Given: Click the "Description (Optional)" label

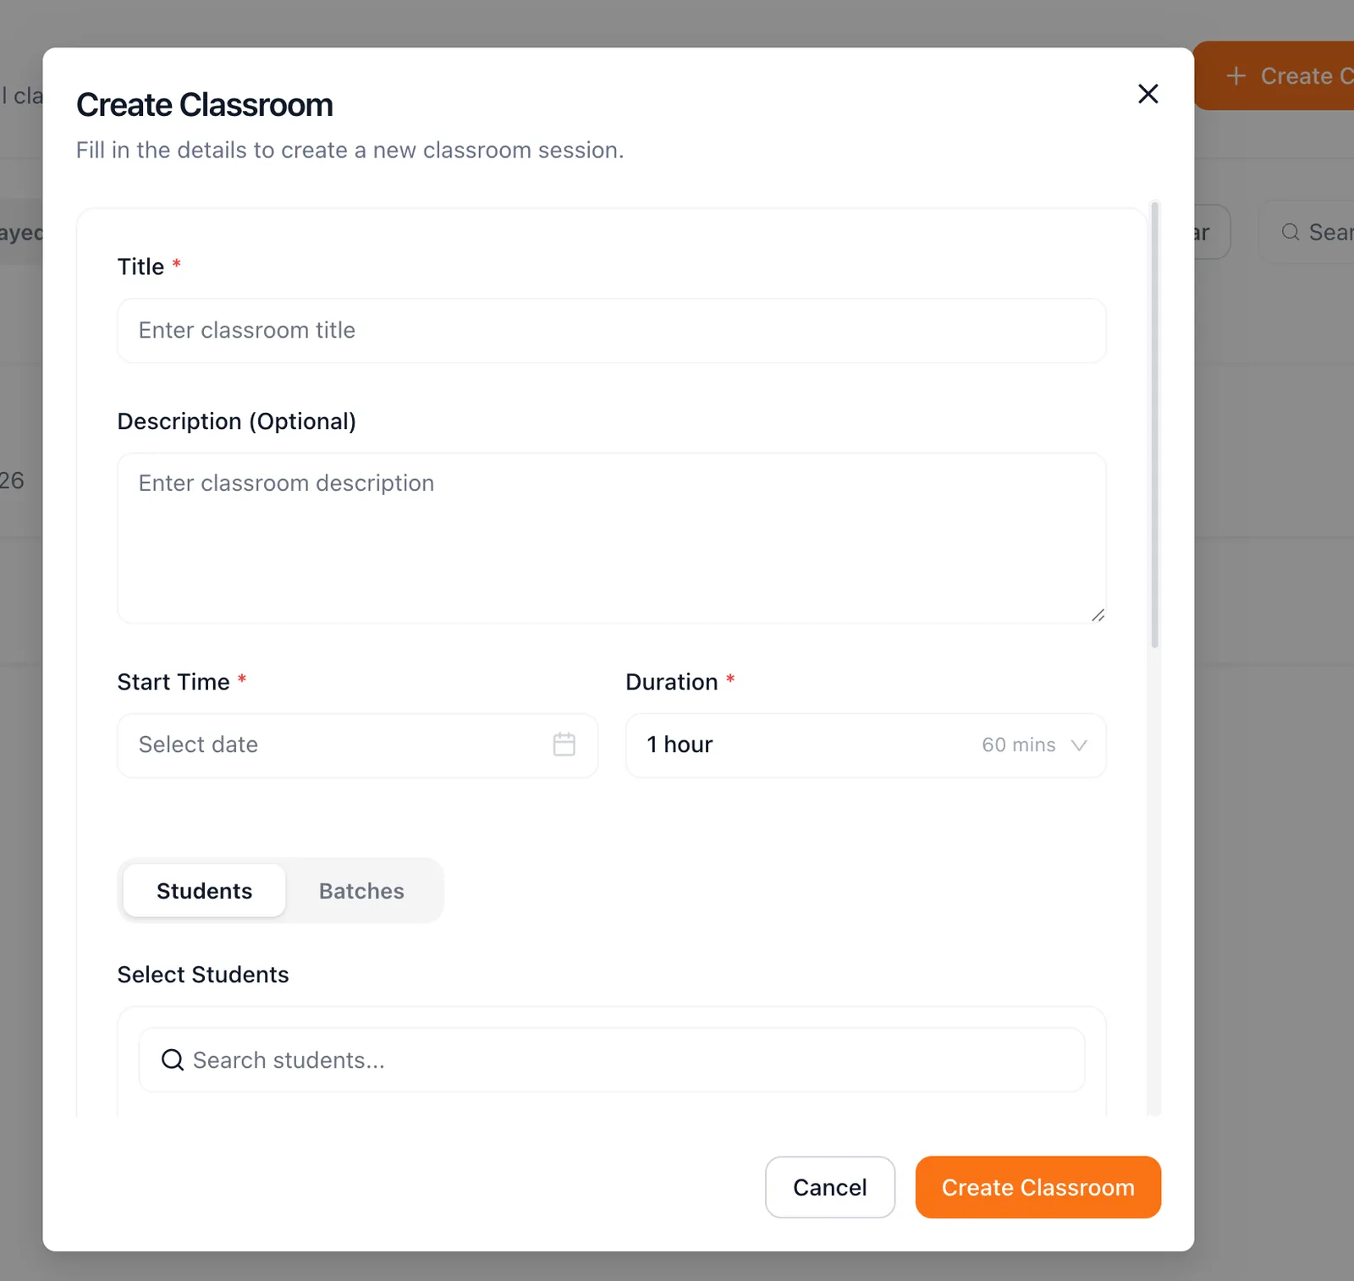Looking at the screenshot, I should (237, 421).
